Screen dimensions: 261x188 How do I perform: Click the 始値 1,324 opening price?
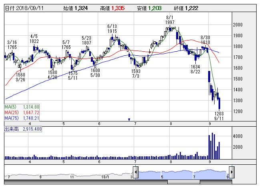point(75,8)
